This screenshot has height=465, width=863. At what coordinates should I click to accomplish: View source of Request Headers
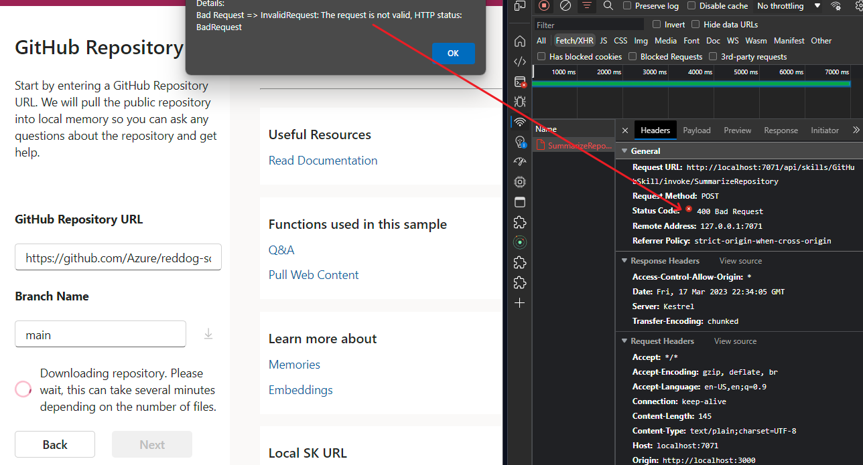735,341
